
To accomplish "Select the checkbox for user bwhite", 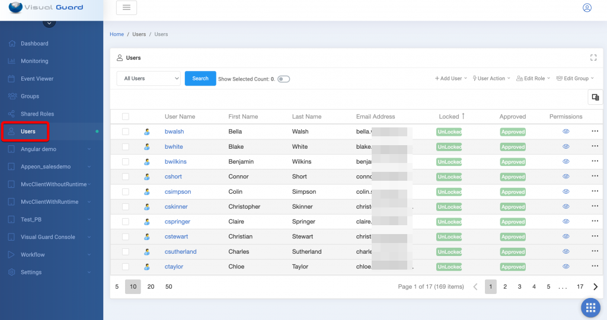I will [x=125, y=146].
